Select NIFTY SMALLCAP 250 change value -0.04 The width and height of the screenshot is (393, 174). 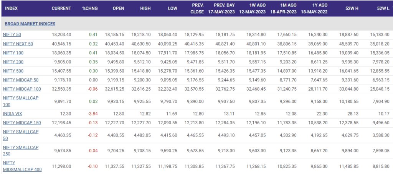pos(92,151)
